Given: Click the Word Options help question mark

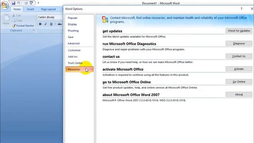Looking at the screenshot, I should tap(241, 9).
